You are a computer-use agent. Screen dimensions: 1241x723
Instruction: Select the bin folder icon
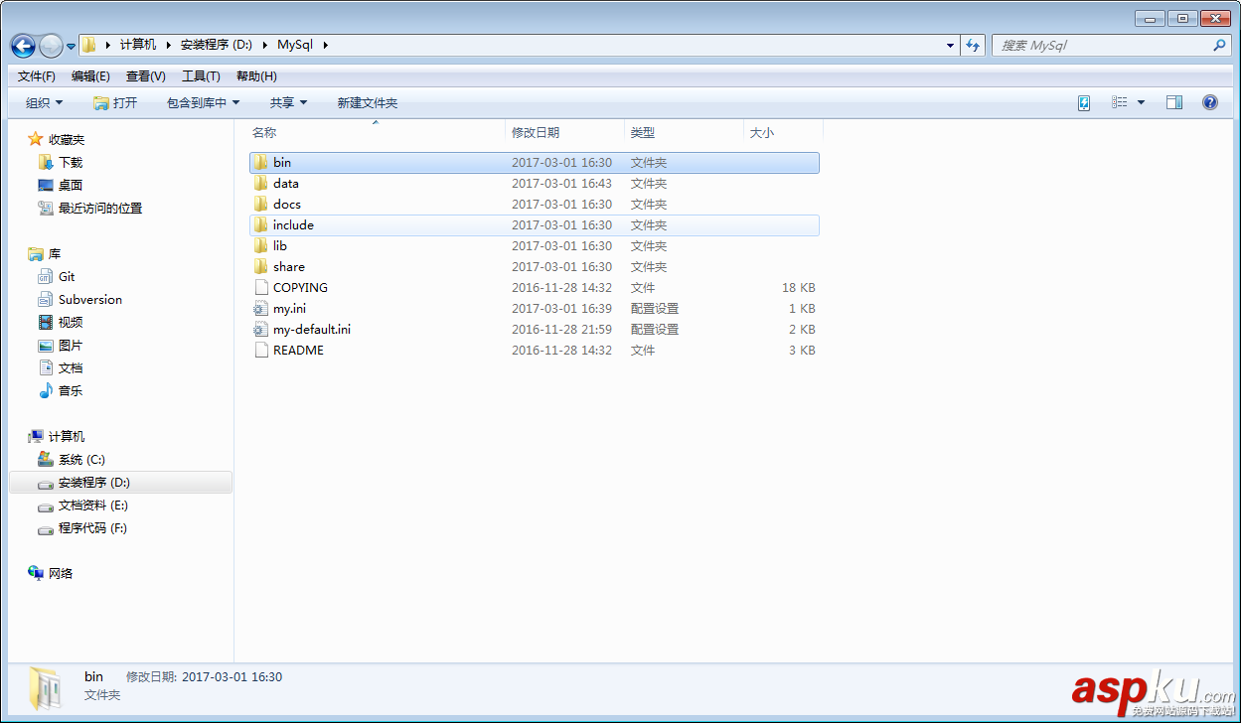(260, 163)
